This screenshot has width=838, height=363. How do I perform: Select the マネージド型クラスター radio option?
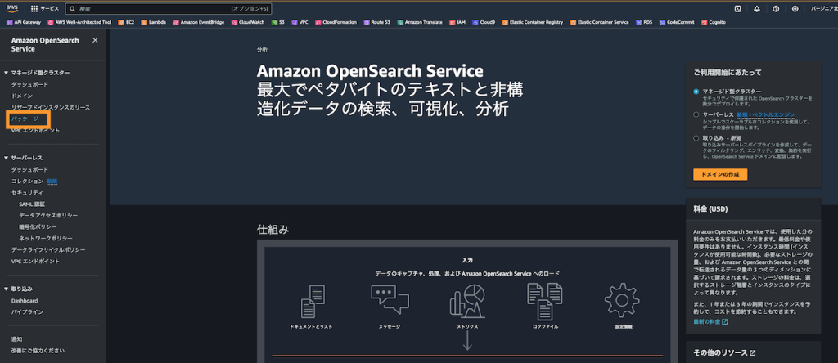pyautogui.click(x=696, y=92)
